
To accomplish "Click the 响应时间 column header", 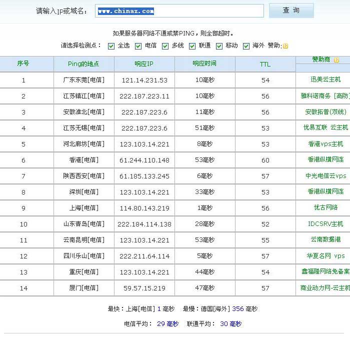I will click(204, 63).
